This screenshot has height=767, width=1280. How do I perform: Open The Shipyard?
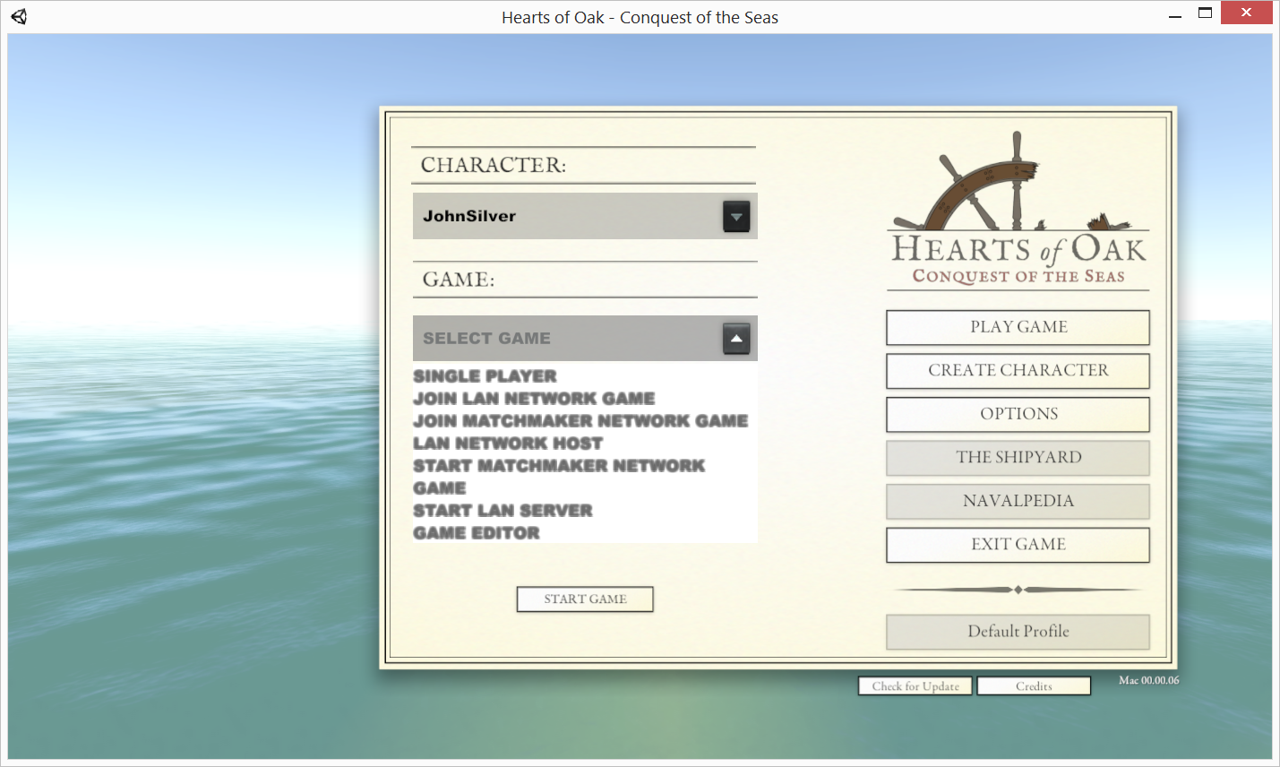click(x=1018, y=458)
